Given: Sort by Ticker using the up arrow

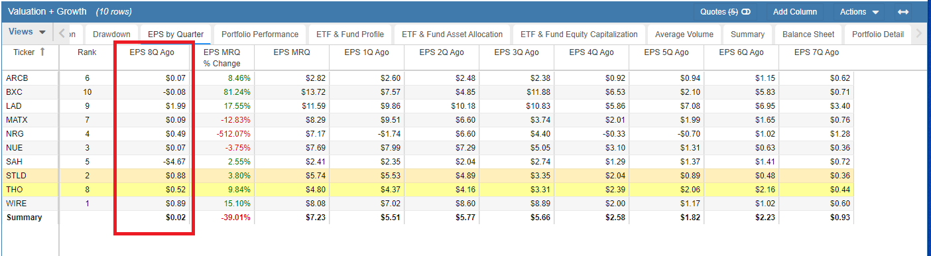Looking at the screenshot, I should [x=43, y=52].
